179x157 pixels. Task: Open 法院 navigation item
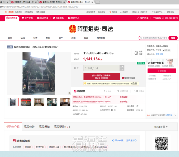(x=23, y=38)
